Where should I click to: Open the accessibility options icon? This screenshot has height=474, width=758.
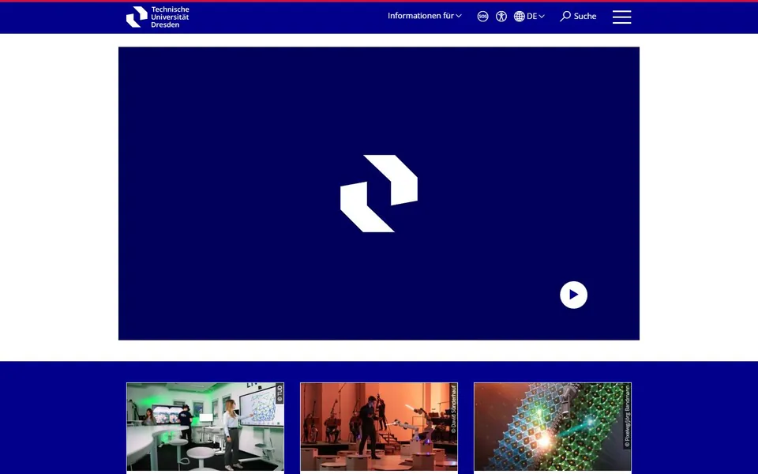point(501,17)
